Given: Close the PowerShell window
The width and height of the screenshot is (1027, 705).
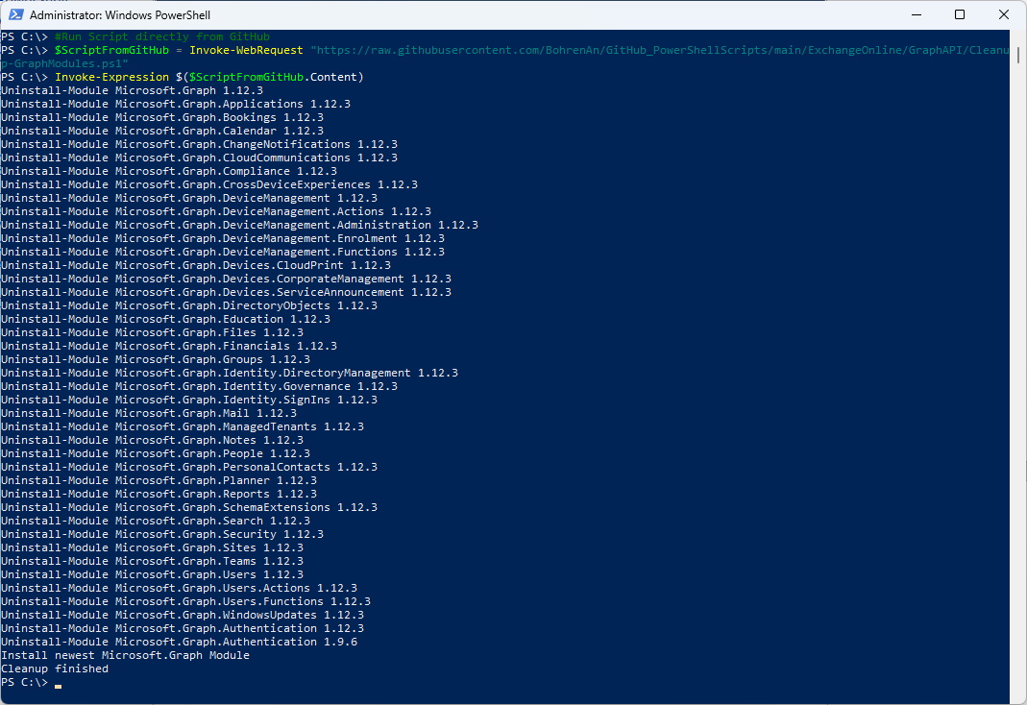Looking at the screenshot, I should (x=1004, y=14).
